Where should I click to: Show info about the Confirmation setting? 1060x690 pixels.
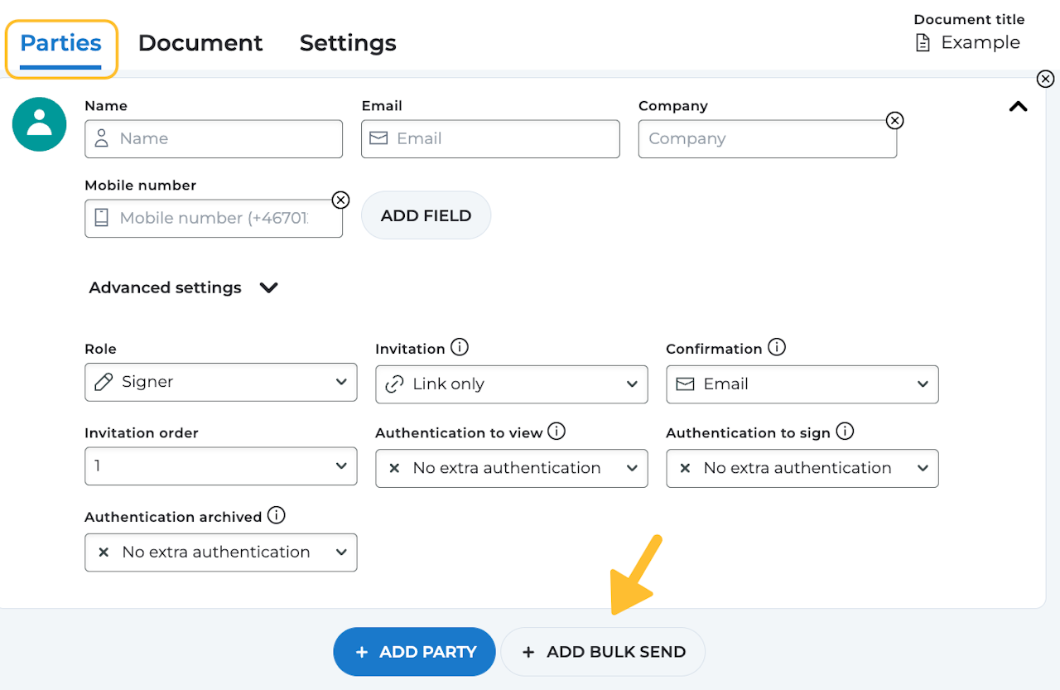776,348
